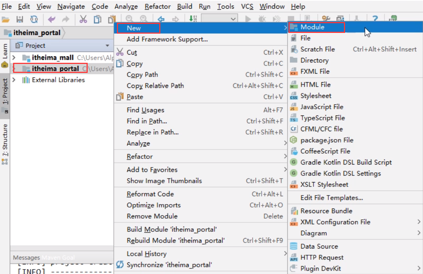Select Copy Path menu entry
Screen dimensions: 423x274
(x=201, y=74)
